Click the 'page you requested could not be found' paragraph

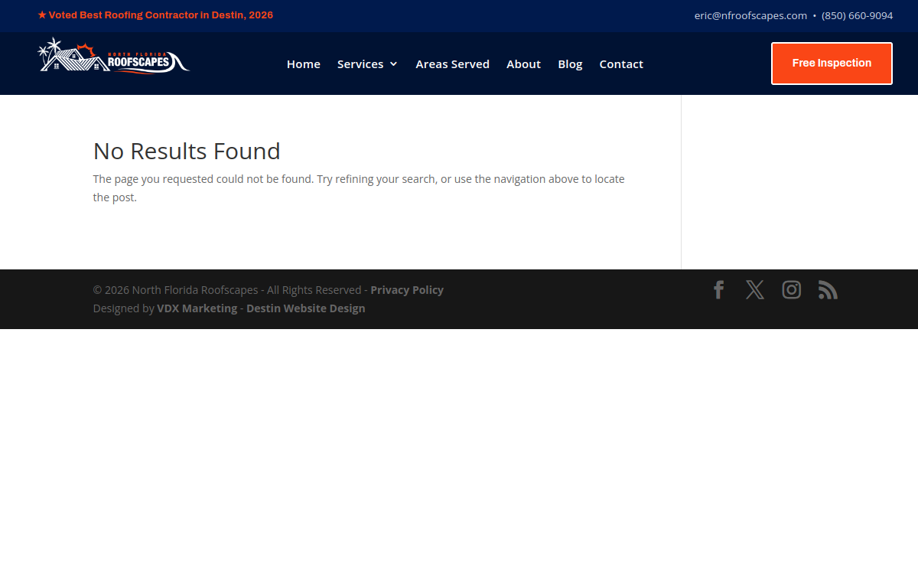coord(359,188)
